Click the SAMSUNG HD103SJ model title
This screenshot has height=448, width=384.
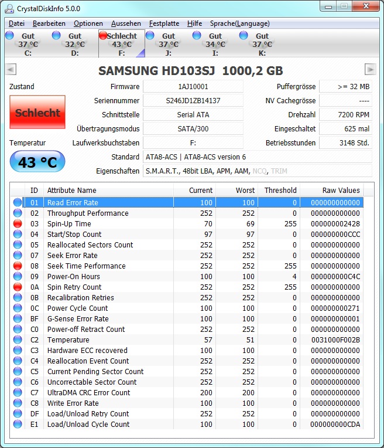tap(191, 70)
